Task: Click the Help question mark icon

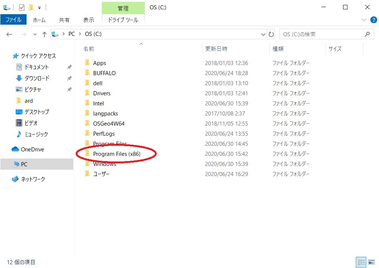Action: [373, 20]
